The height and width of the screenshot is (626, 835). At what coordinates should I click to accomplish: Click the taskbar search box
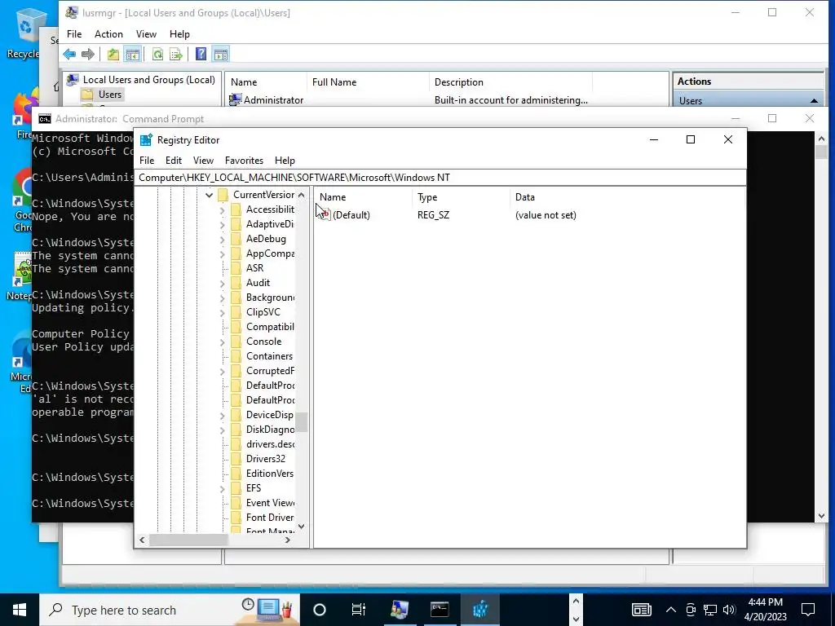point(170,610)
